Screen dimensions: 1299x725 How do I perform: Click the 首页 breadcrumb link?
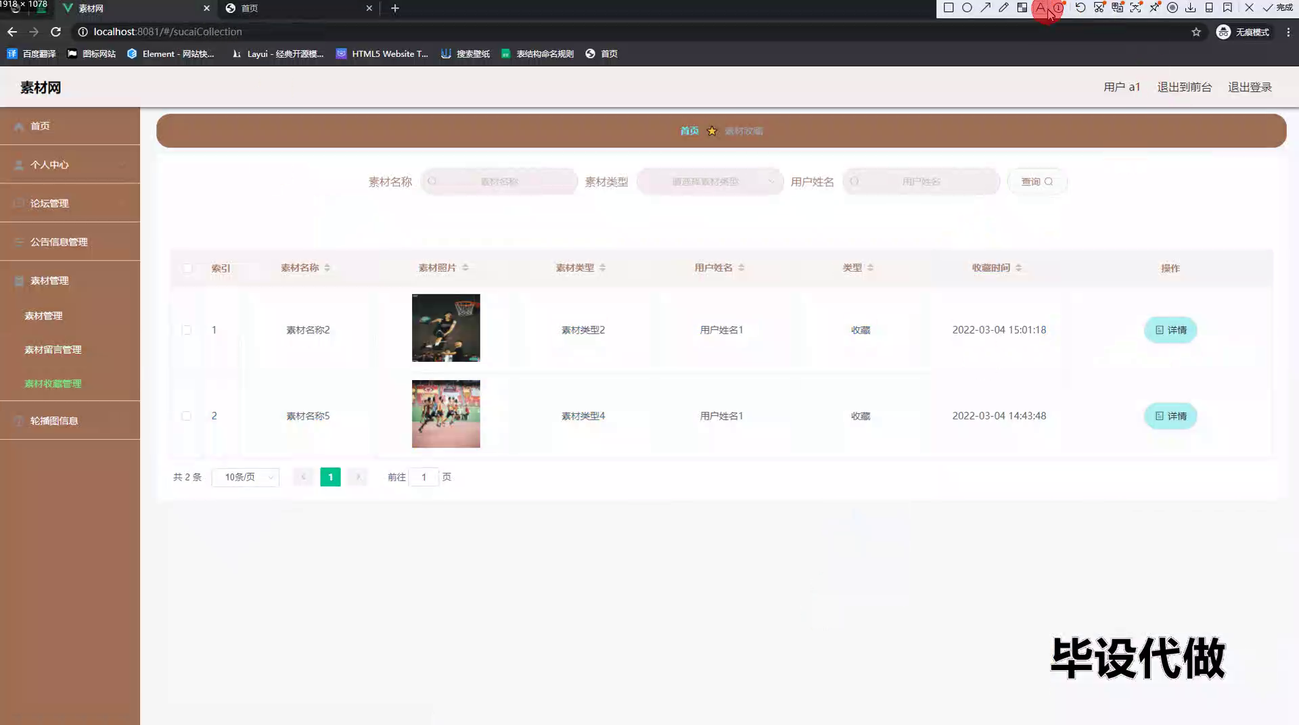[689, 131]
